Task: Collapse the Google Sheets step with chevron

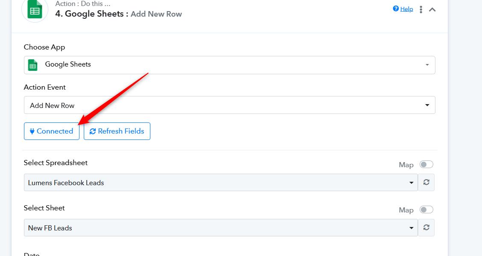Action: [432, 9]
